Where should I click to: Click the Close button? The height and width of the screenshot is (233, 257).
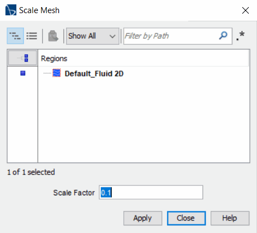[186, 218]
